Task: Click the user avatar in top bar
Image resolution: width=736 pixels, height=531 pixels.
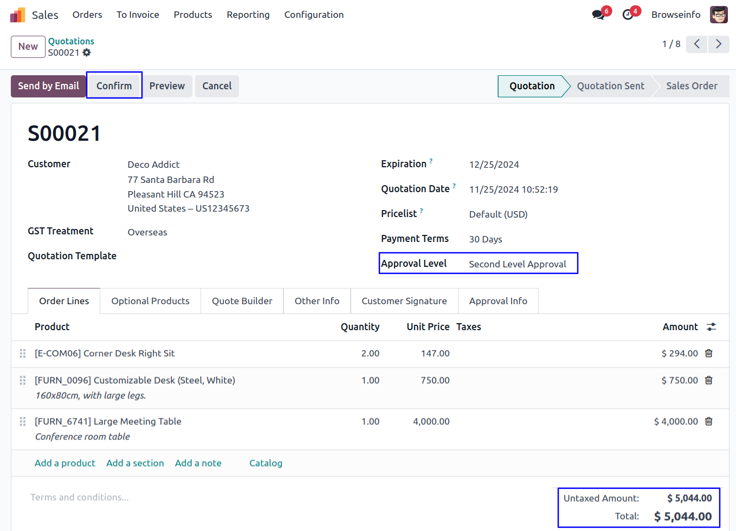Action: pyautogui.click(x=719, y=15)
